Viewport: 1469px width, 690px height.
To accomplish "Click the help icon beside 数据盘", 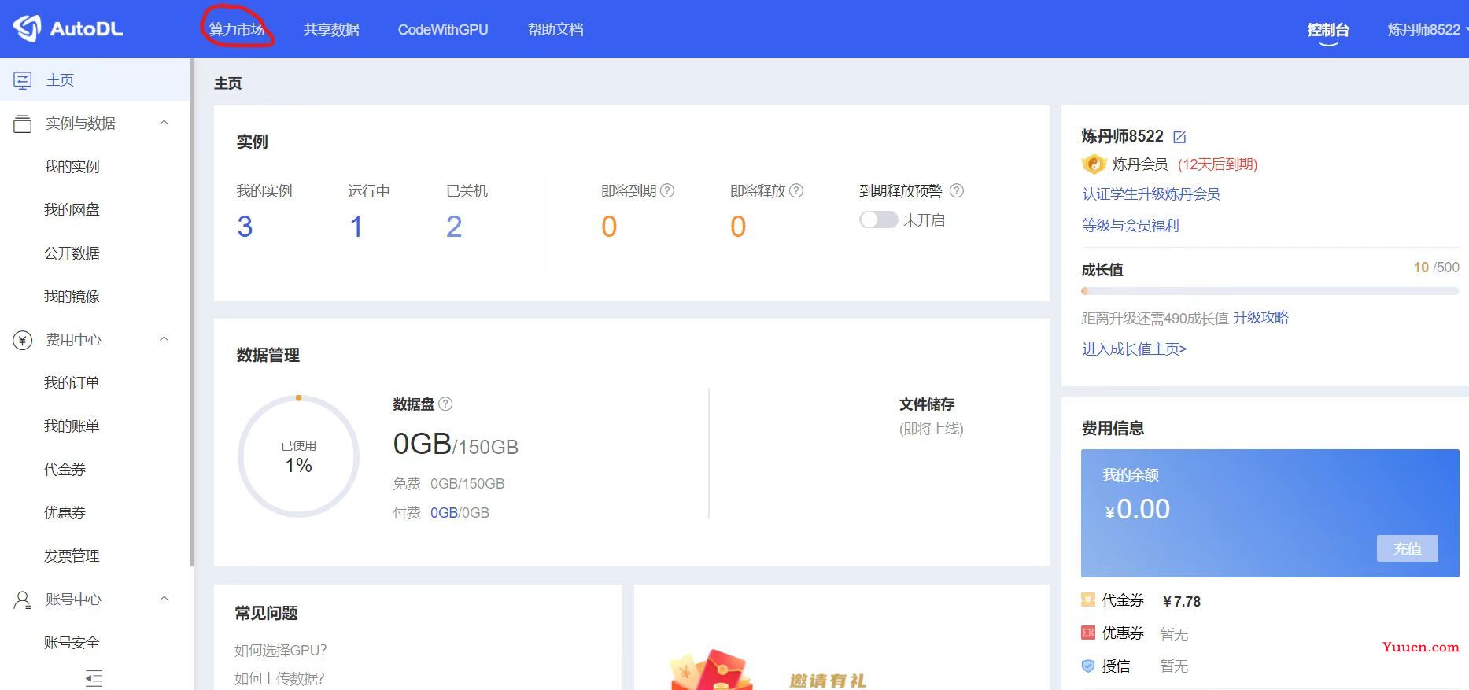I will coord(445,404).
